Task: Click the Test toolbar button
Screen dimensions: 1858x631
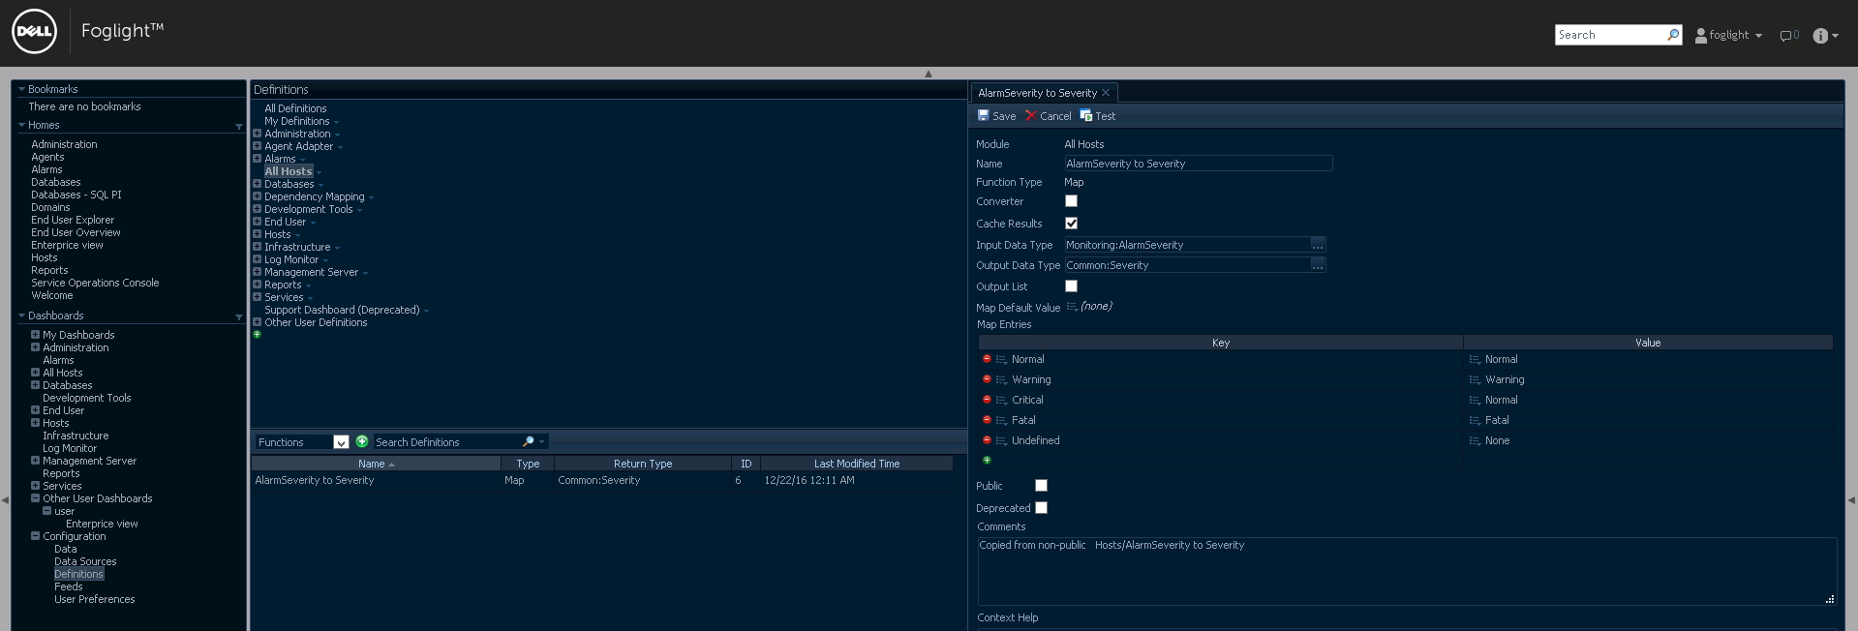Action: point(1098,116)
